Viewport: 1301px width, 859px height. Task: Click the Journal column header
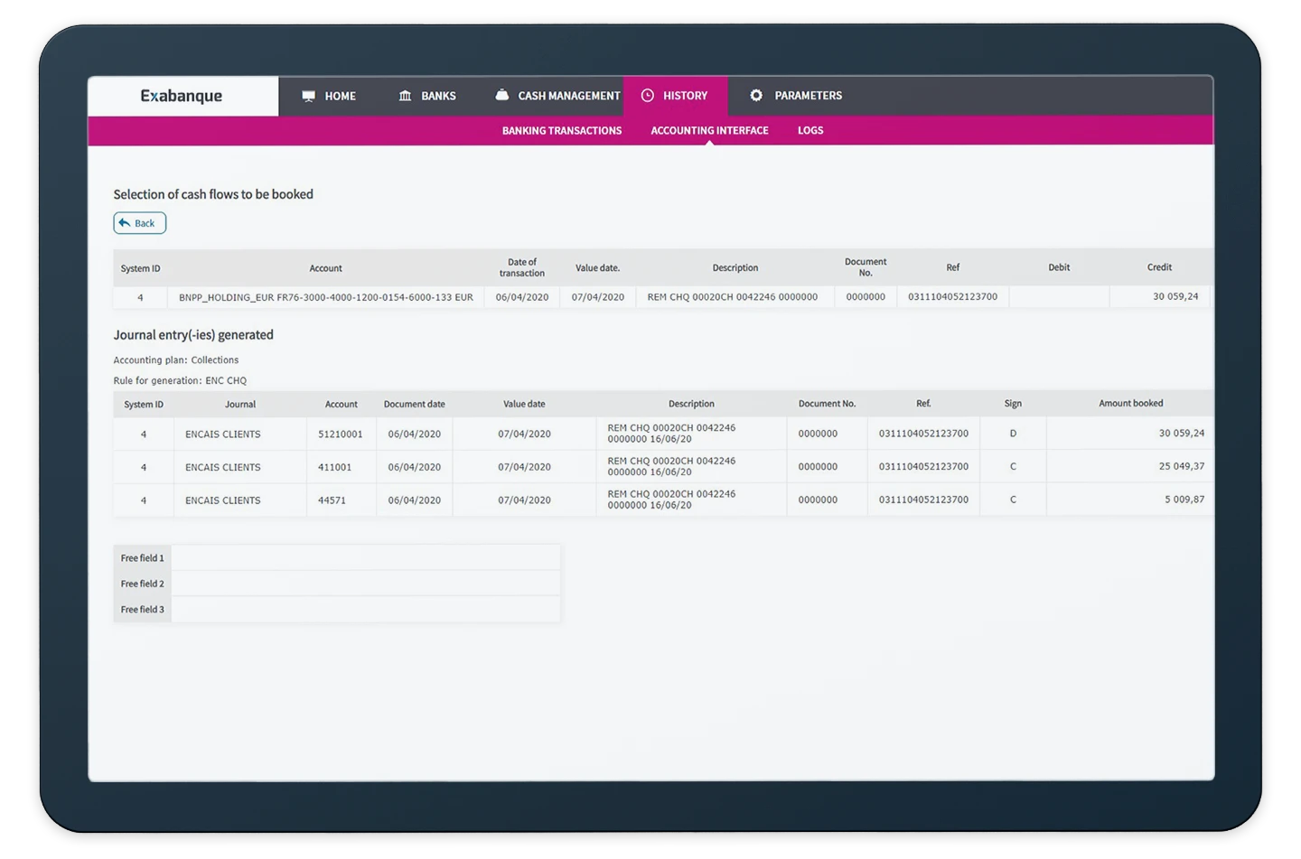240,405
